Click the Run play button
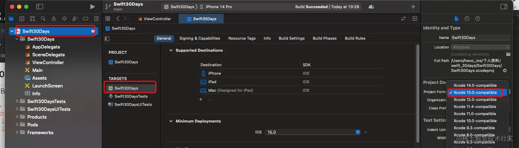Screen dimensions: 519x148 point(92,7)
